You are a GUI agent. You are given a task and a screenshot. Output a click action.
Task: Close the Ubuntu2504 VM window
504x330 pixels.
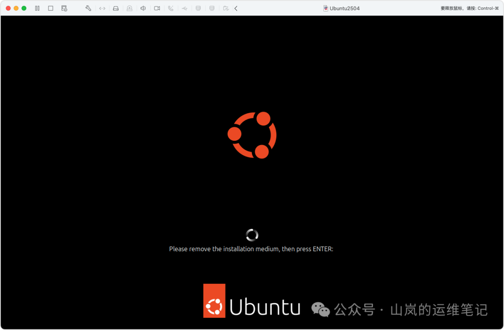pos(8,8)
